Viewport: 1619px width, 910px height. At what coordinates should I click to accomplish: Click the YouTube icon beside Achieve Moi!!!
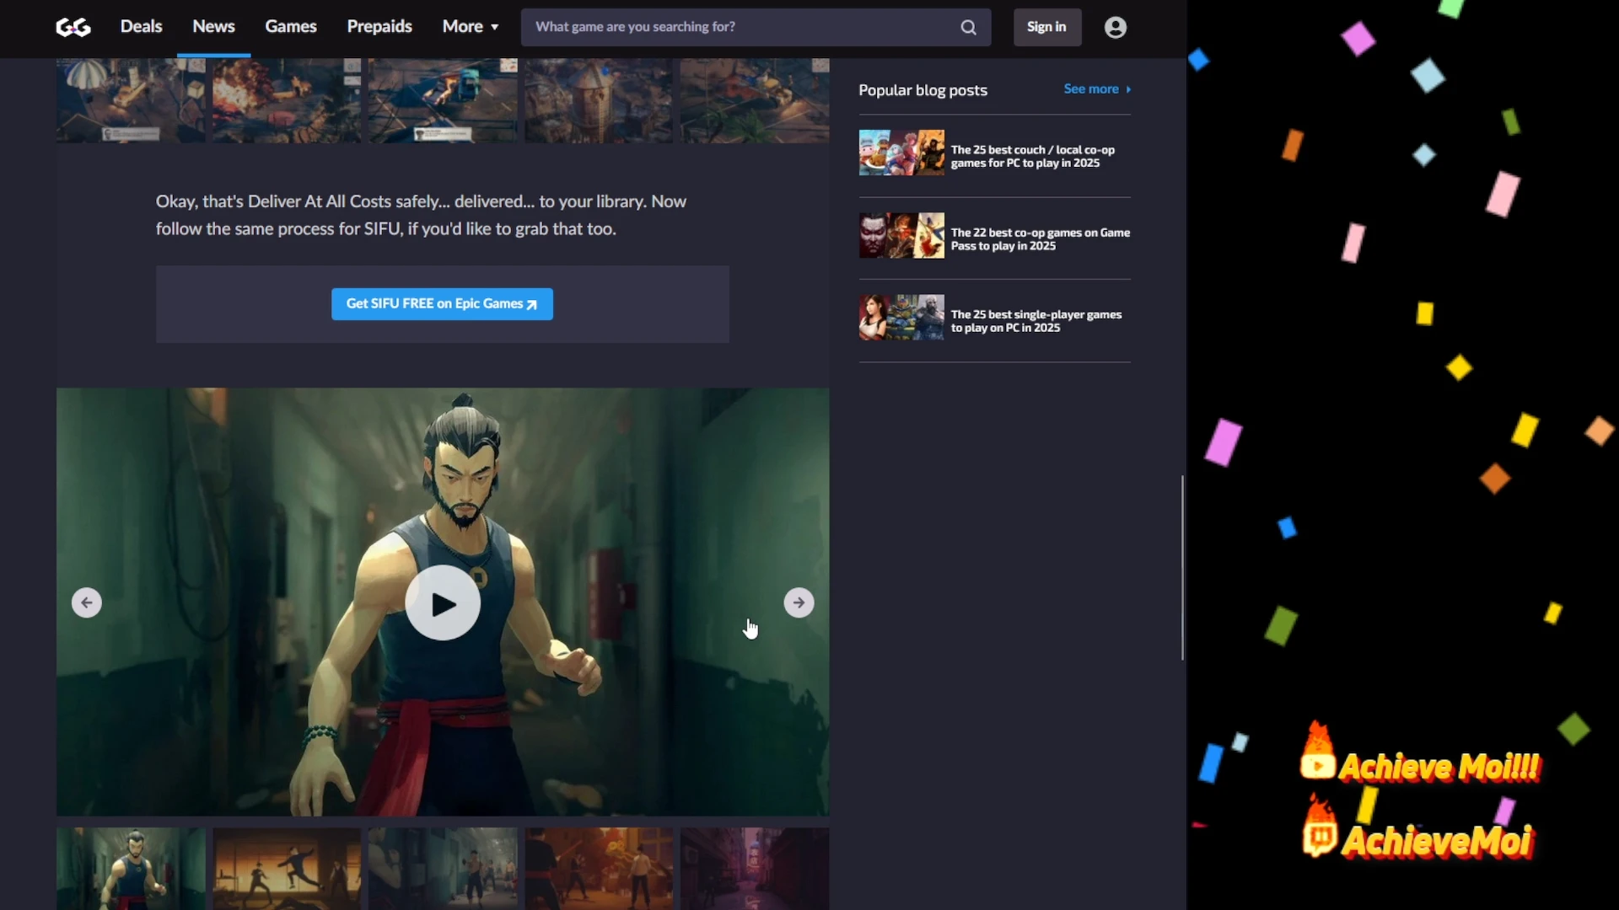(1318, 764)
